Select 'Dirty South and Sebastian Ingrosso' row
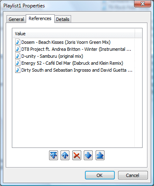The image size is (154, 186). (x=74, y=70)
